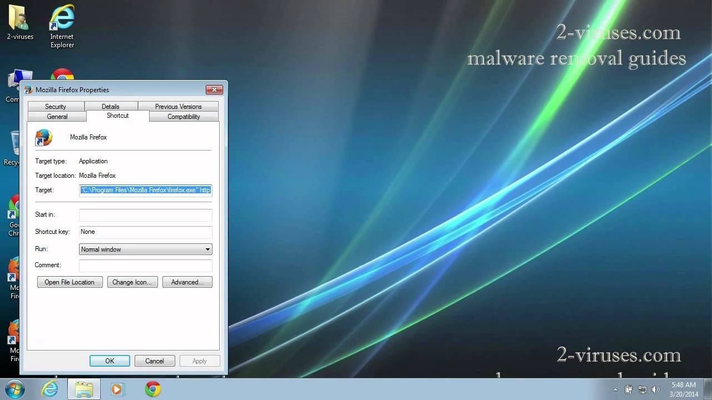The height and width of the screenshot is (400, 712).
Task: Open Google Chrome from the taskbar
Action: tap(153, 389)
